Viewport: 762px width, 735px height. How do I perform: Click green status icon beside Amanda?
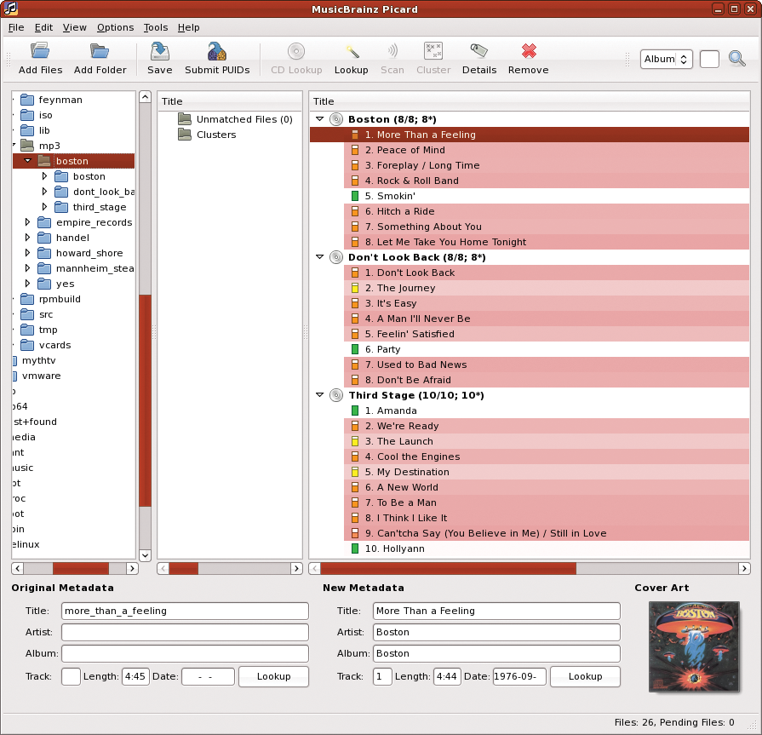[355, 411]
